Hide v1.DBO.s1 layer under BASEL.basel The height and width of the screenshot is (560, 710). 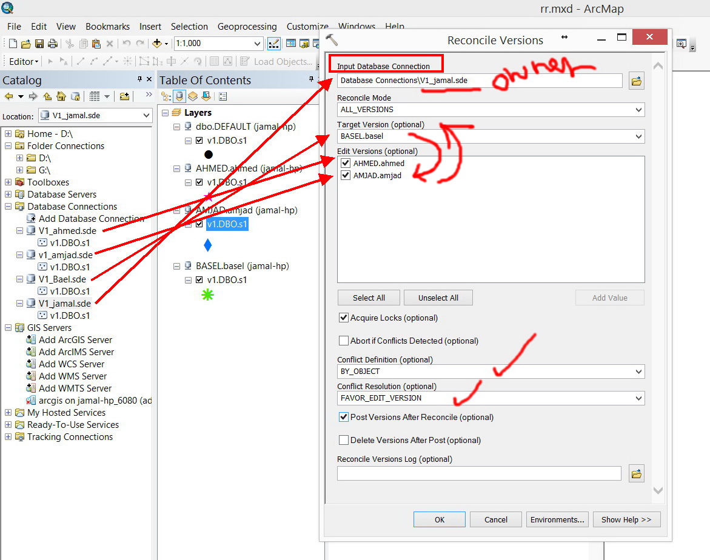(x=199, y=280)
